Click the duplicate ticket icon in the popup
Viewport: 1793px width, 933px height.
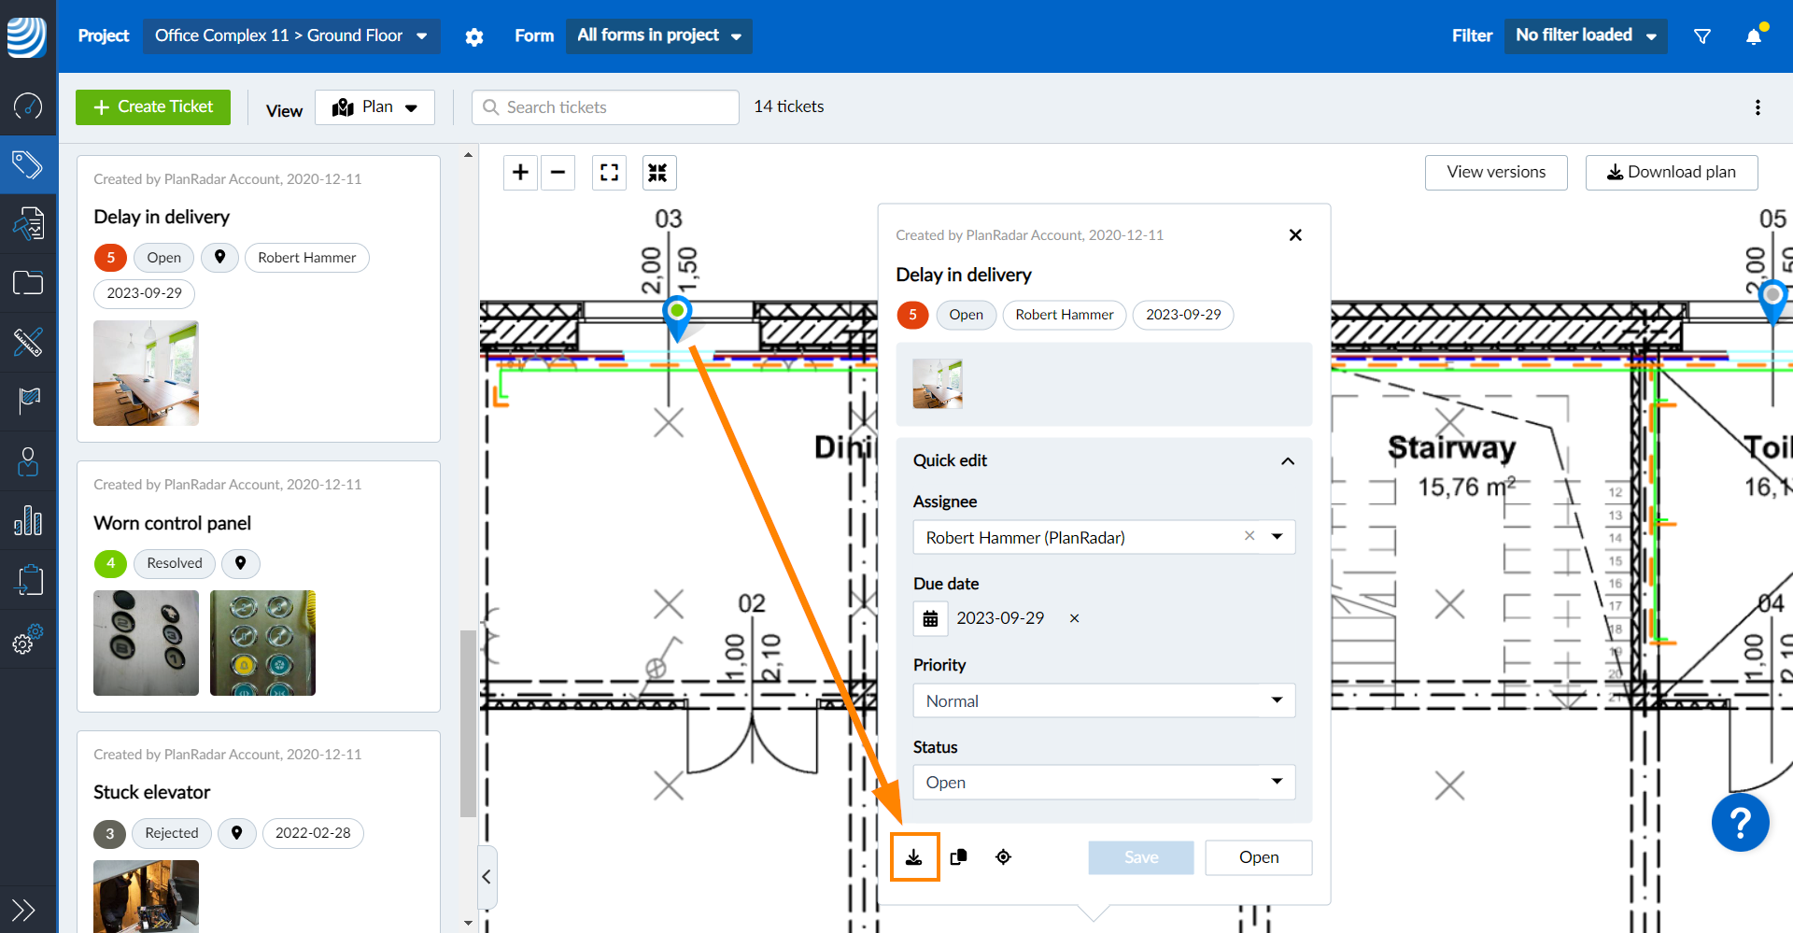[958, 856]
